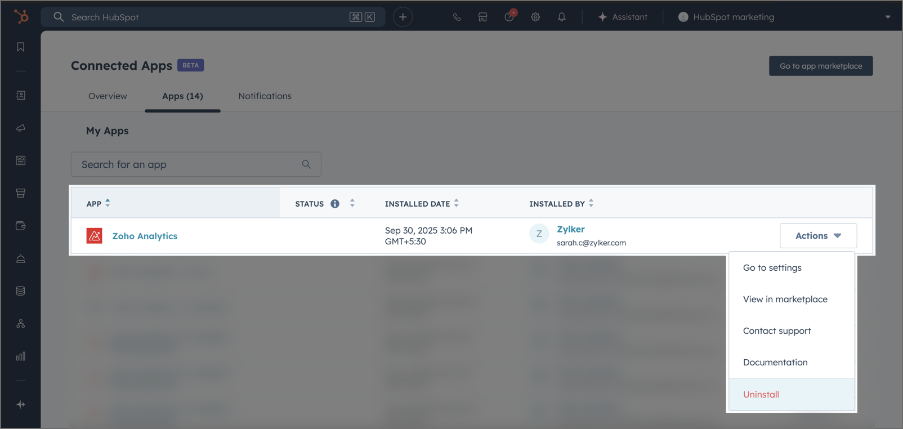This screenshot has width=903, height=429.
Task: Open the Zylker user link
Action: click(571, 229)
